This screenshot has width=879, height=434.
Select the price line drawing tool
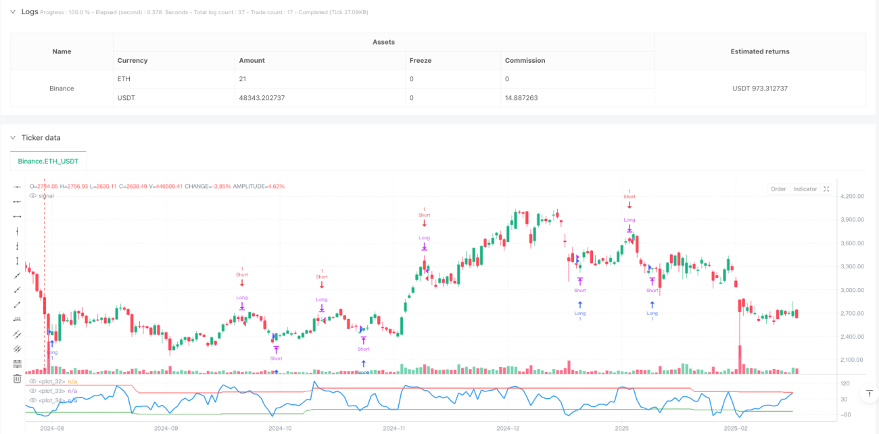coord(17,319)
